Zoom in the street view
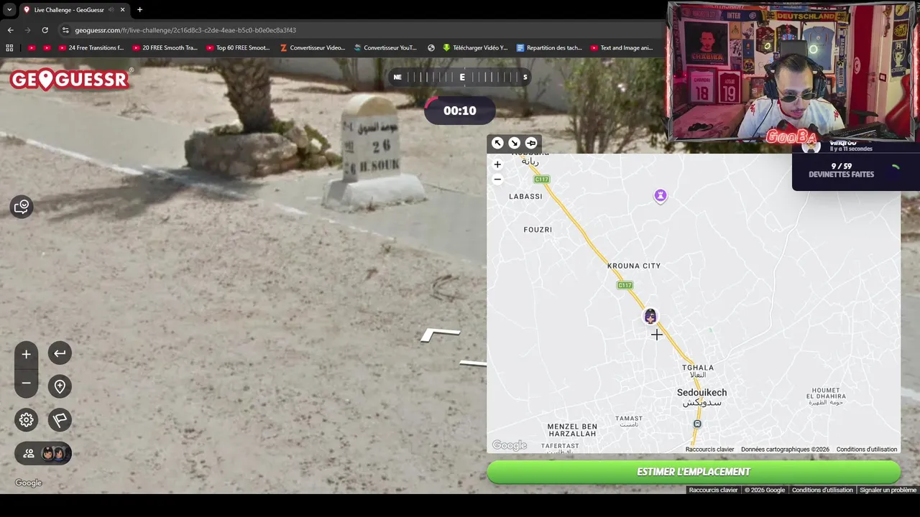This screenshot has height=517, width=920. [x=26, y=354]
